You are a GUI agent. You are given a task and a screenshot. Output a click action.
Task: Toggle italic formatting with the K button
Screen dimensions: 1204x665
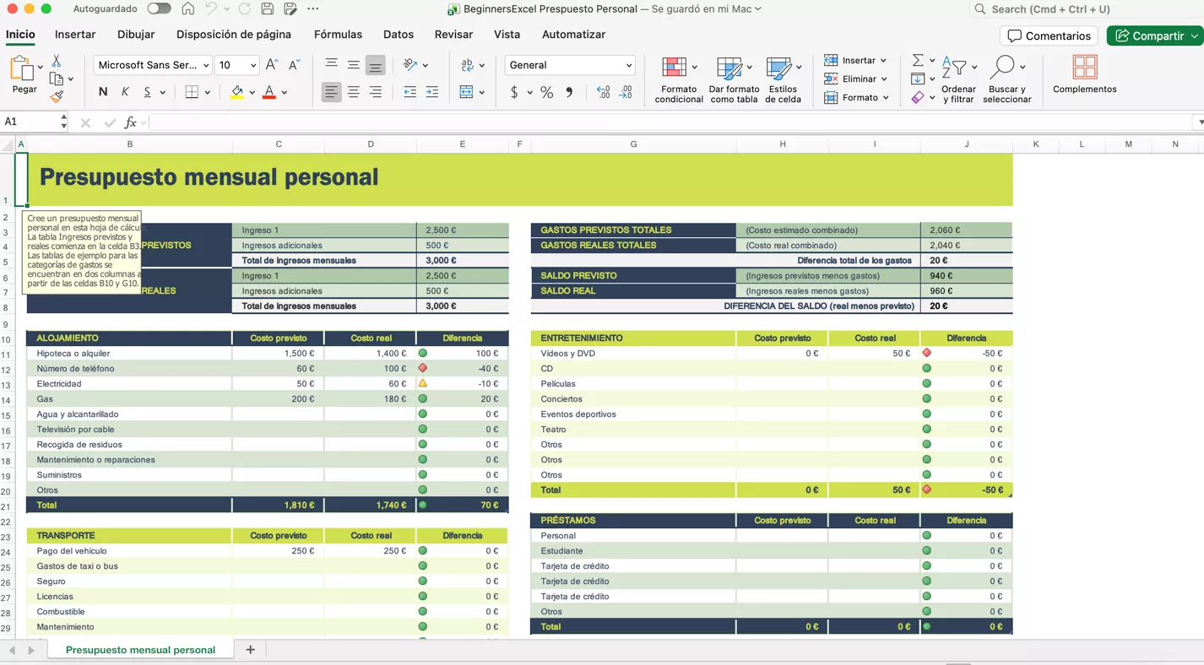click(x=125, y=92)
